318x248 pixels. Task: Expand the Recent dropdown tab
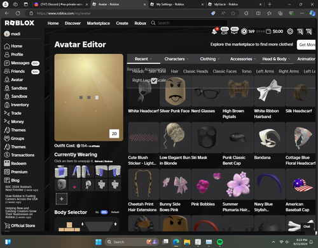[144, 59]
